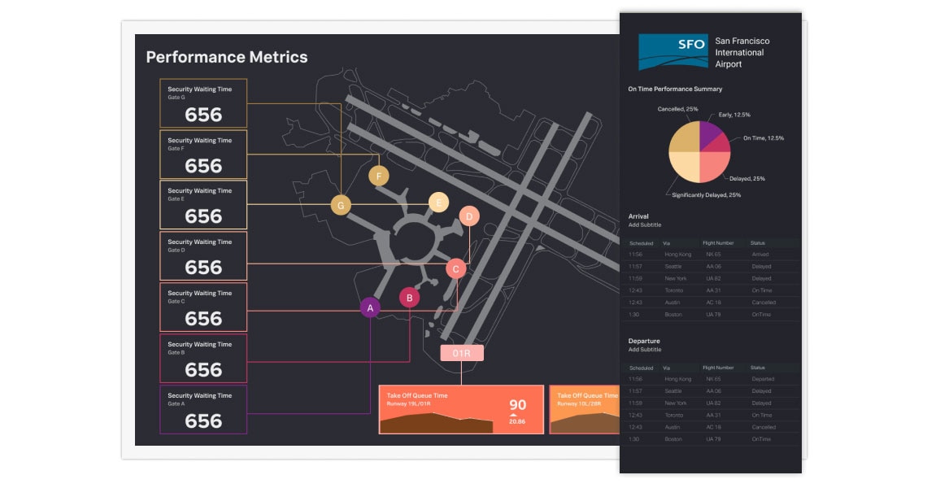Image resolution: width=927 pixels, height=488 pixels.
Task: Click gate marker D on the airport map
Action: click(x=469, y=216)
